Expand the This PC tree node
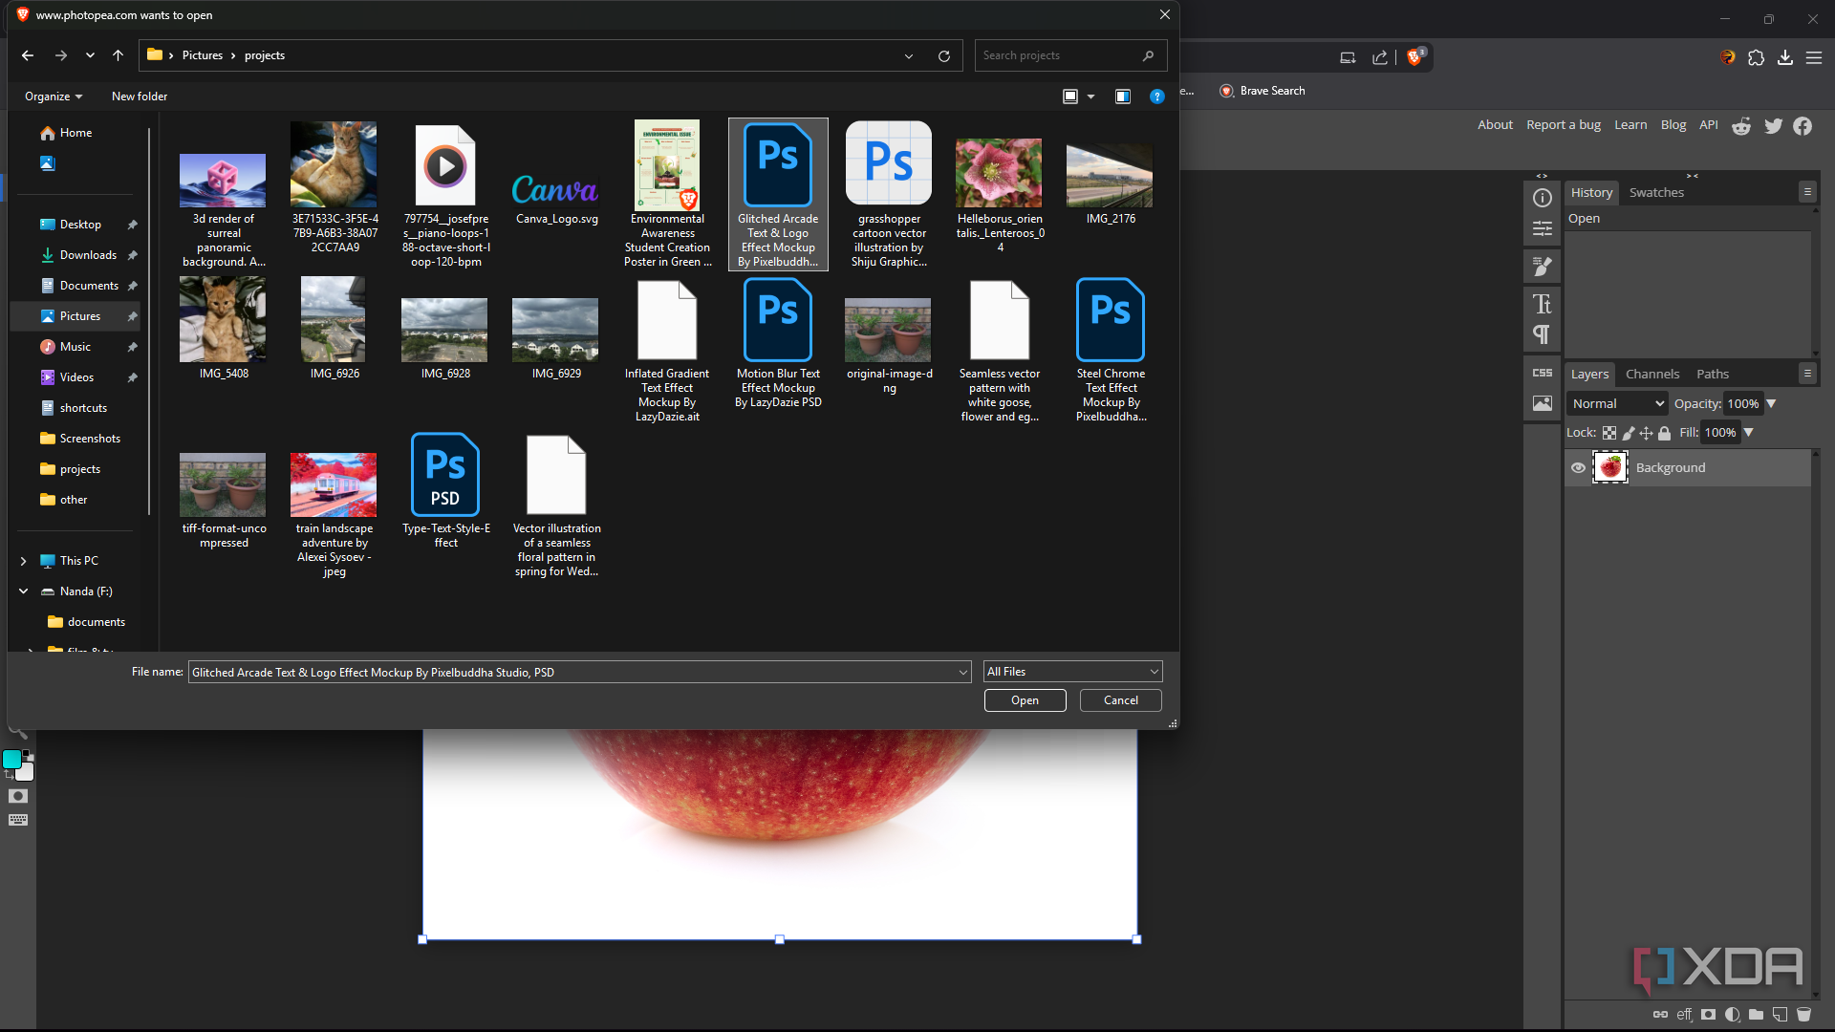This screenshot has height=1032, width=1835. pyautogui.click(x=23, y=561)
